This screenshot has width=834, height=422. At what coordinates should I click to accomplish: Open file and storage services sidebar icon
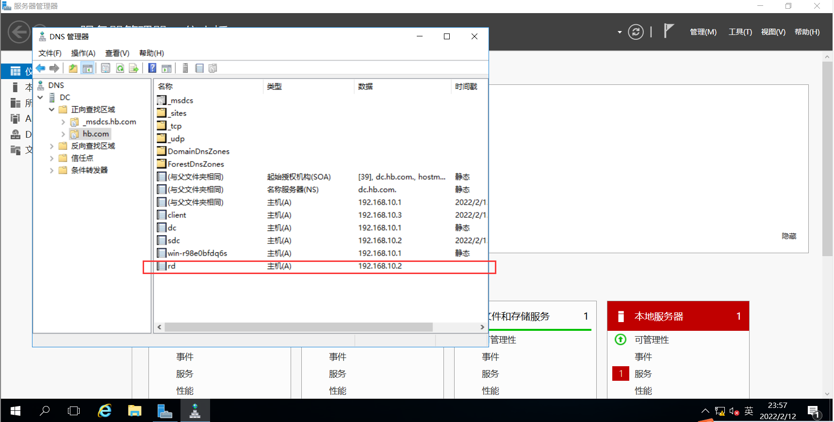coord(16,150)
